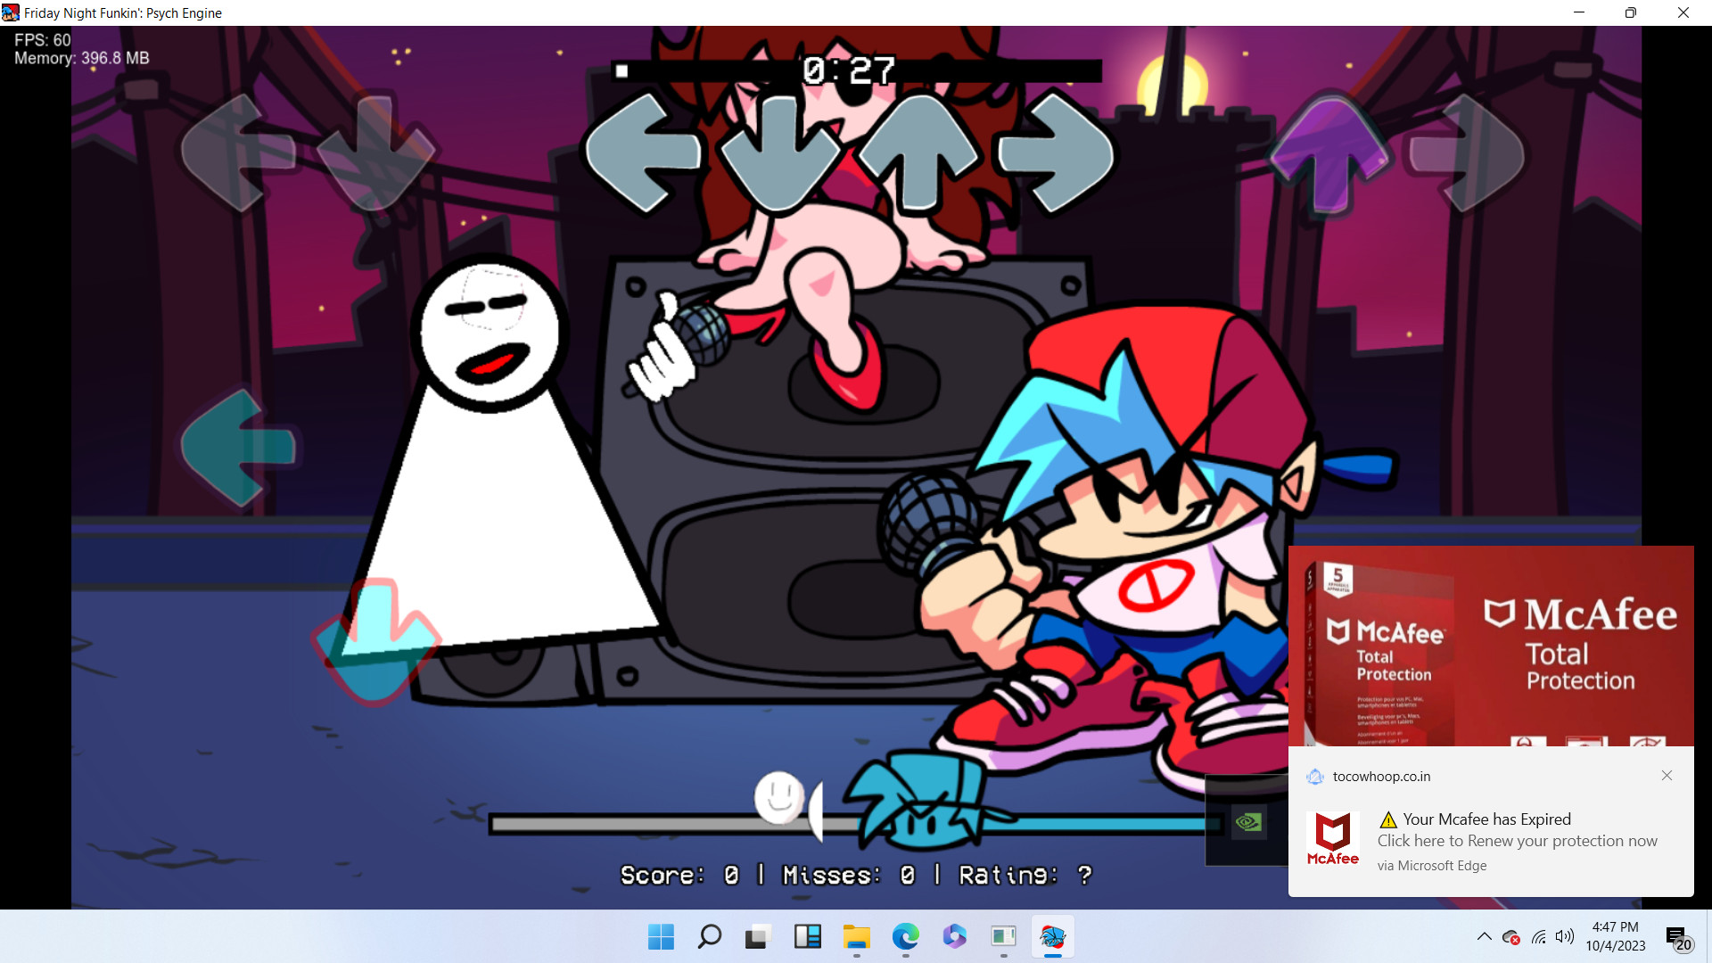Screen dimensions: 1712x963
Task: Open the Widgets taskbar icon
Action: pyautogui.click(x=807, y=937)
